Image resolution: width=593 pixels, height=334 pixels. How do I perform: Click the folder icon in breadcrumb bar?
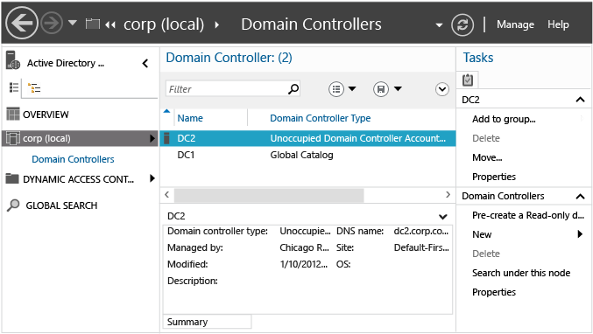92,24
